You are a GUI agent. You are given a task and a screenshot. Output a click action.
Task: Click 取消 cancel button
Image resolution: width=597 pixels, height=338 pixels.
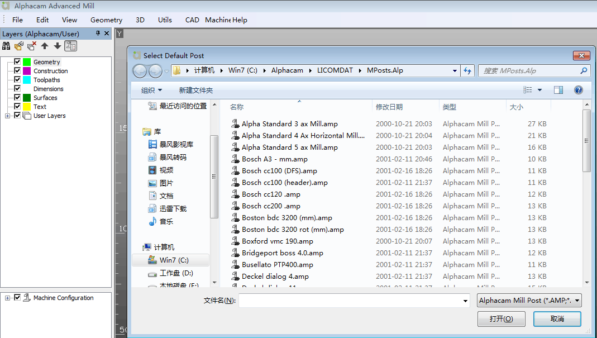click(557, 319)
